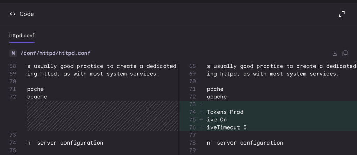Image resolution: width=357 pixels, height=155 pixels.
Task: Click right pane line 78 'n' server configuration'
Action: click(245, 143)
